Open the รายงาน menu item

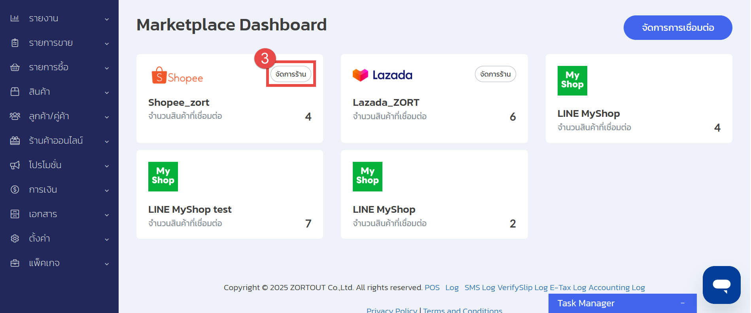(44, 18)
